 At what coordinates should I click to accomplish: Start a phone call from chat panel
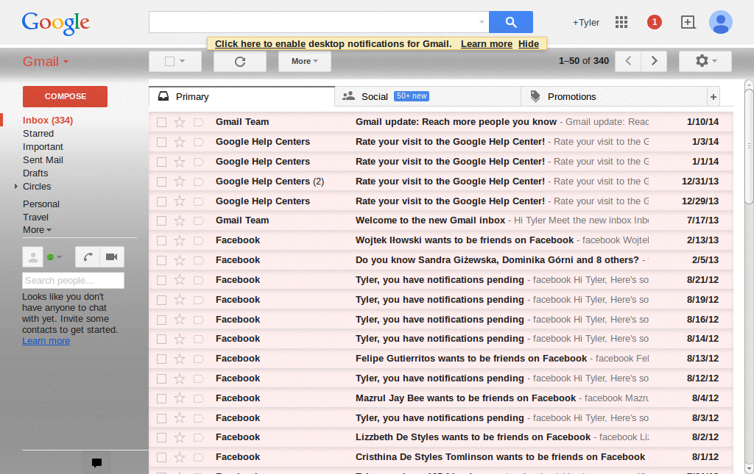[88, 257]
